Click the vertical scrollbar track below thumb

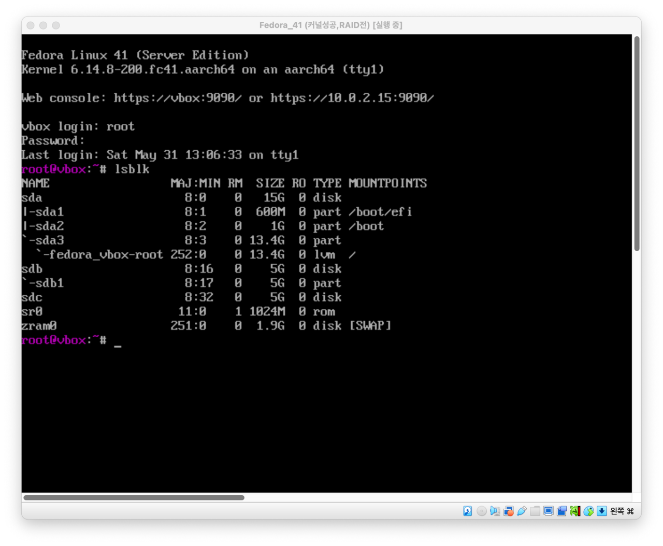[637, 363]
